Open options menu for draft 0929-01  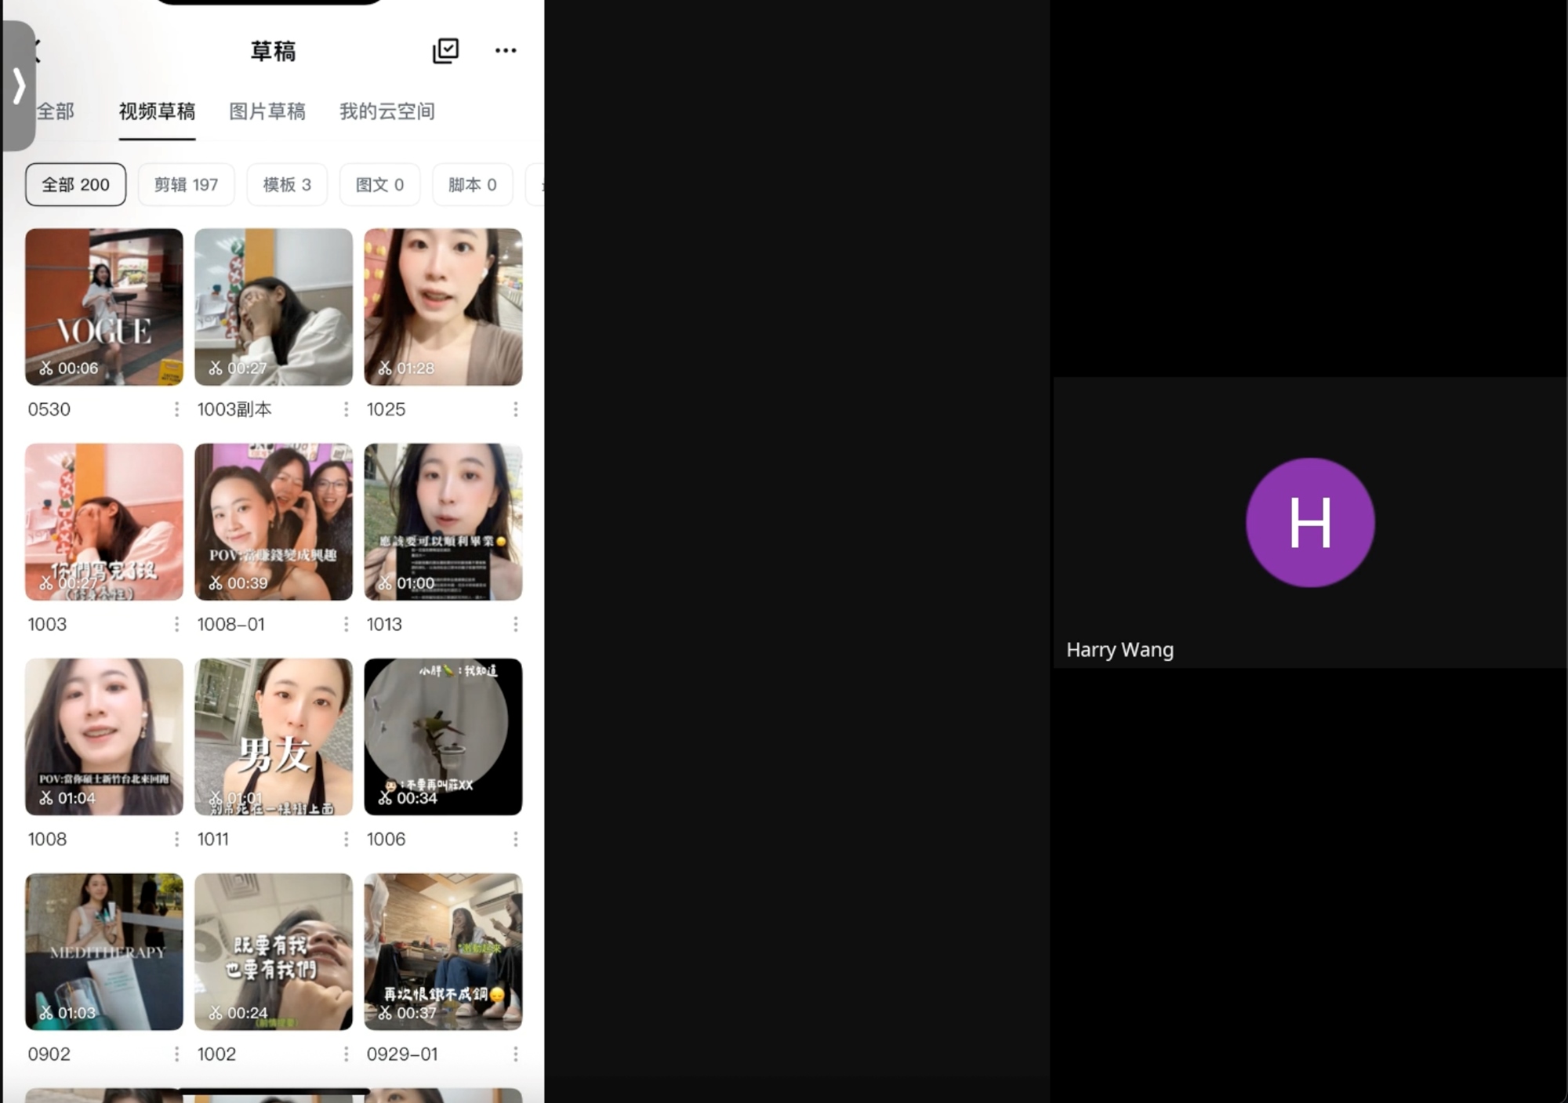(515, 1054)
